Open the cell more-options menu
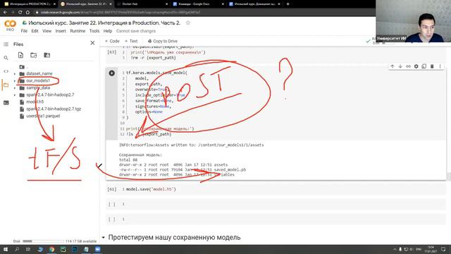 point(440,66)
